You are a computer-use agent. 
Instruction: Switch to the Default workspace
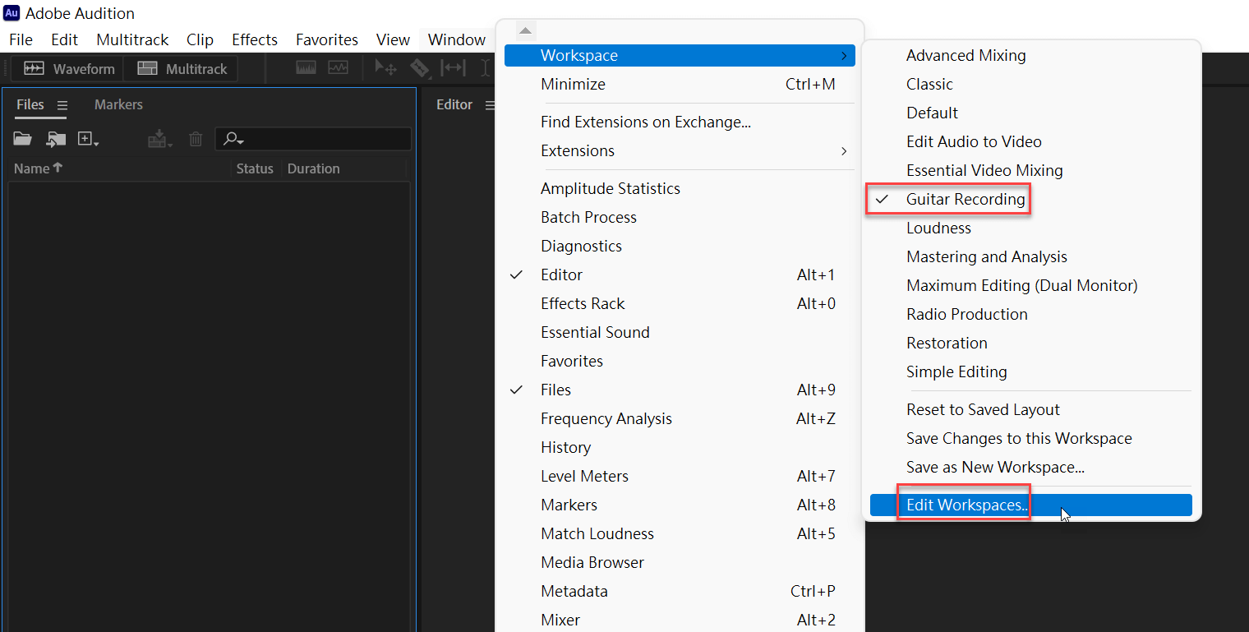tap(1031, 113)
